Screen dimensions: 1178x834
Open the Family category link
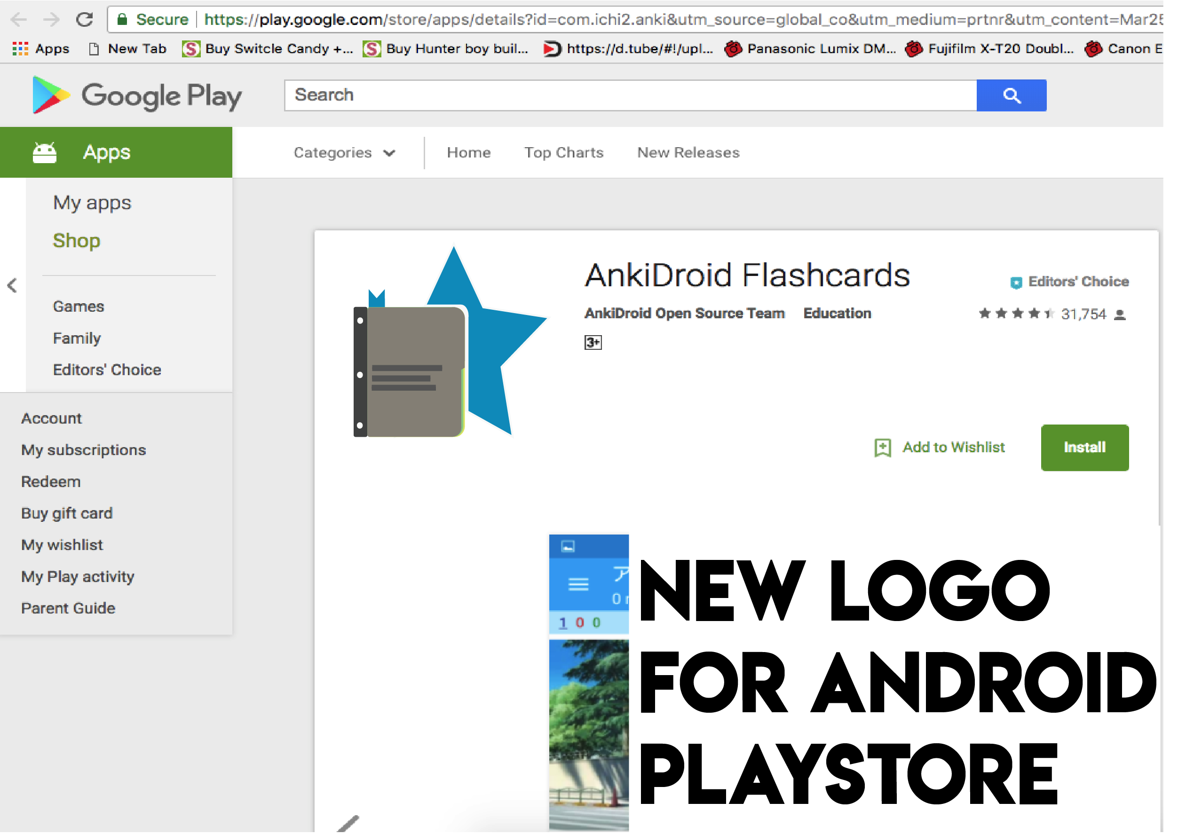tap(77, 338)
